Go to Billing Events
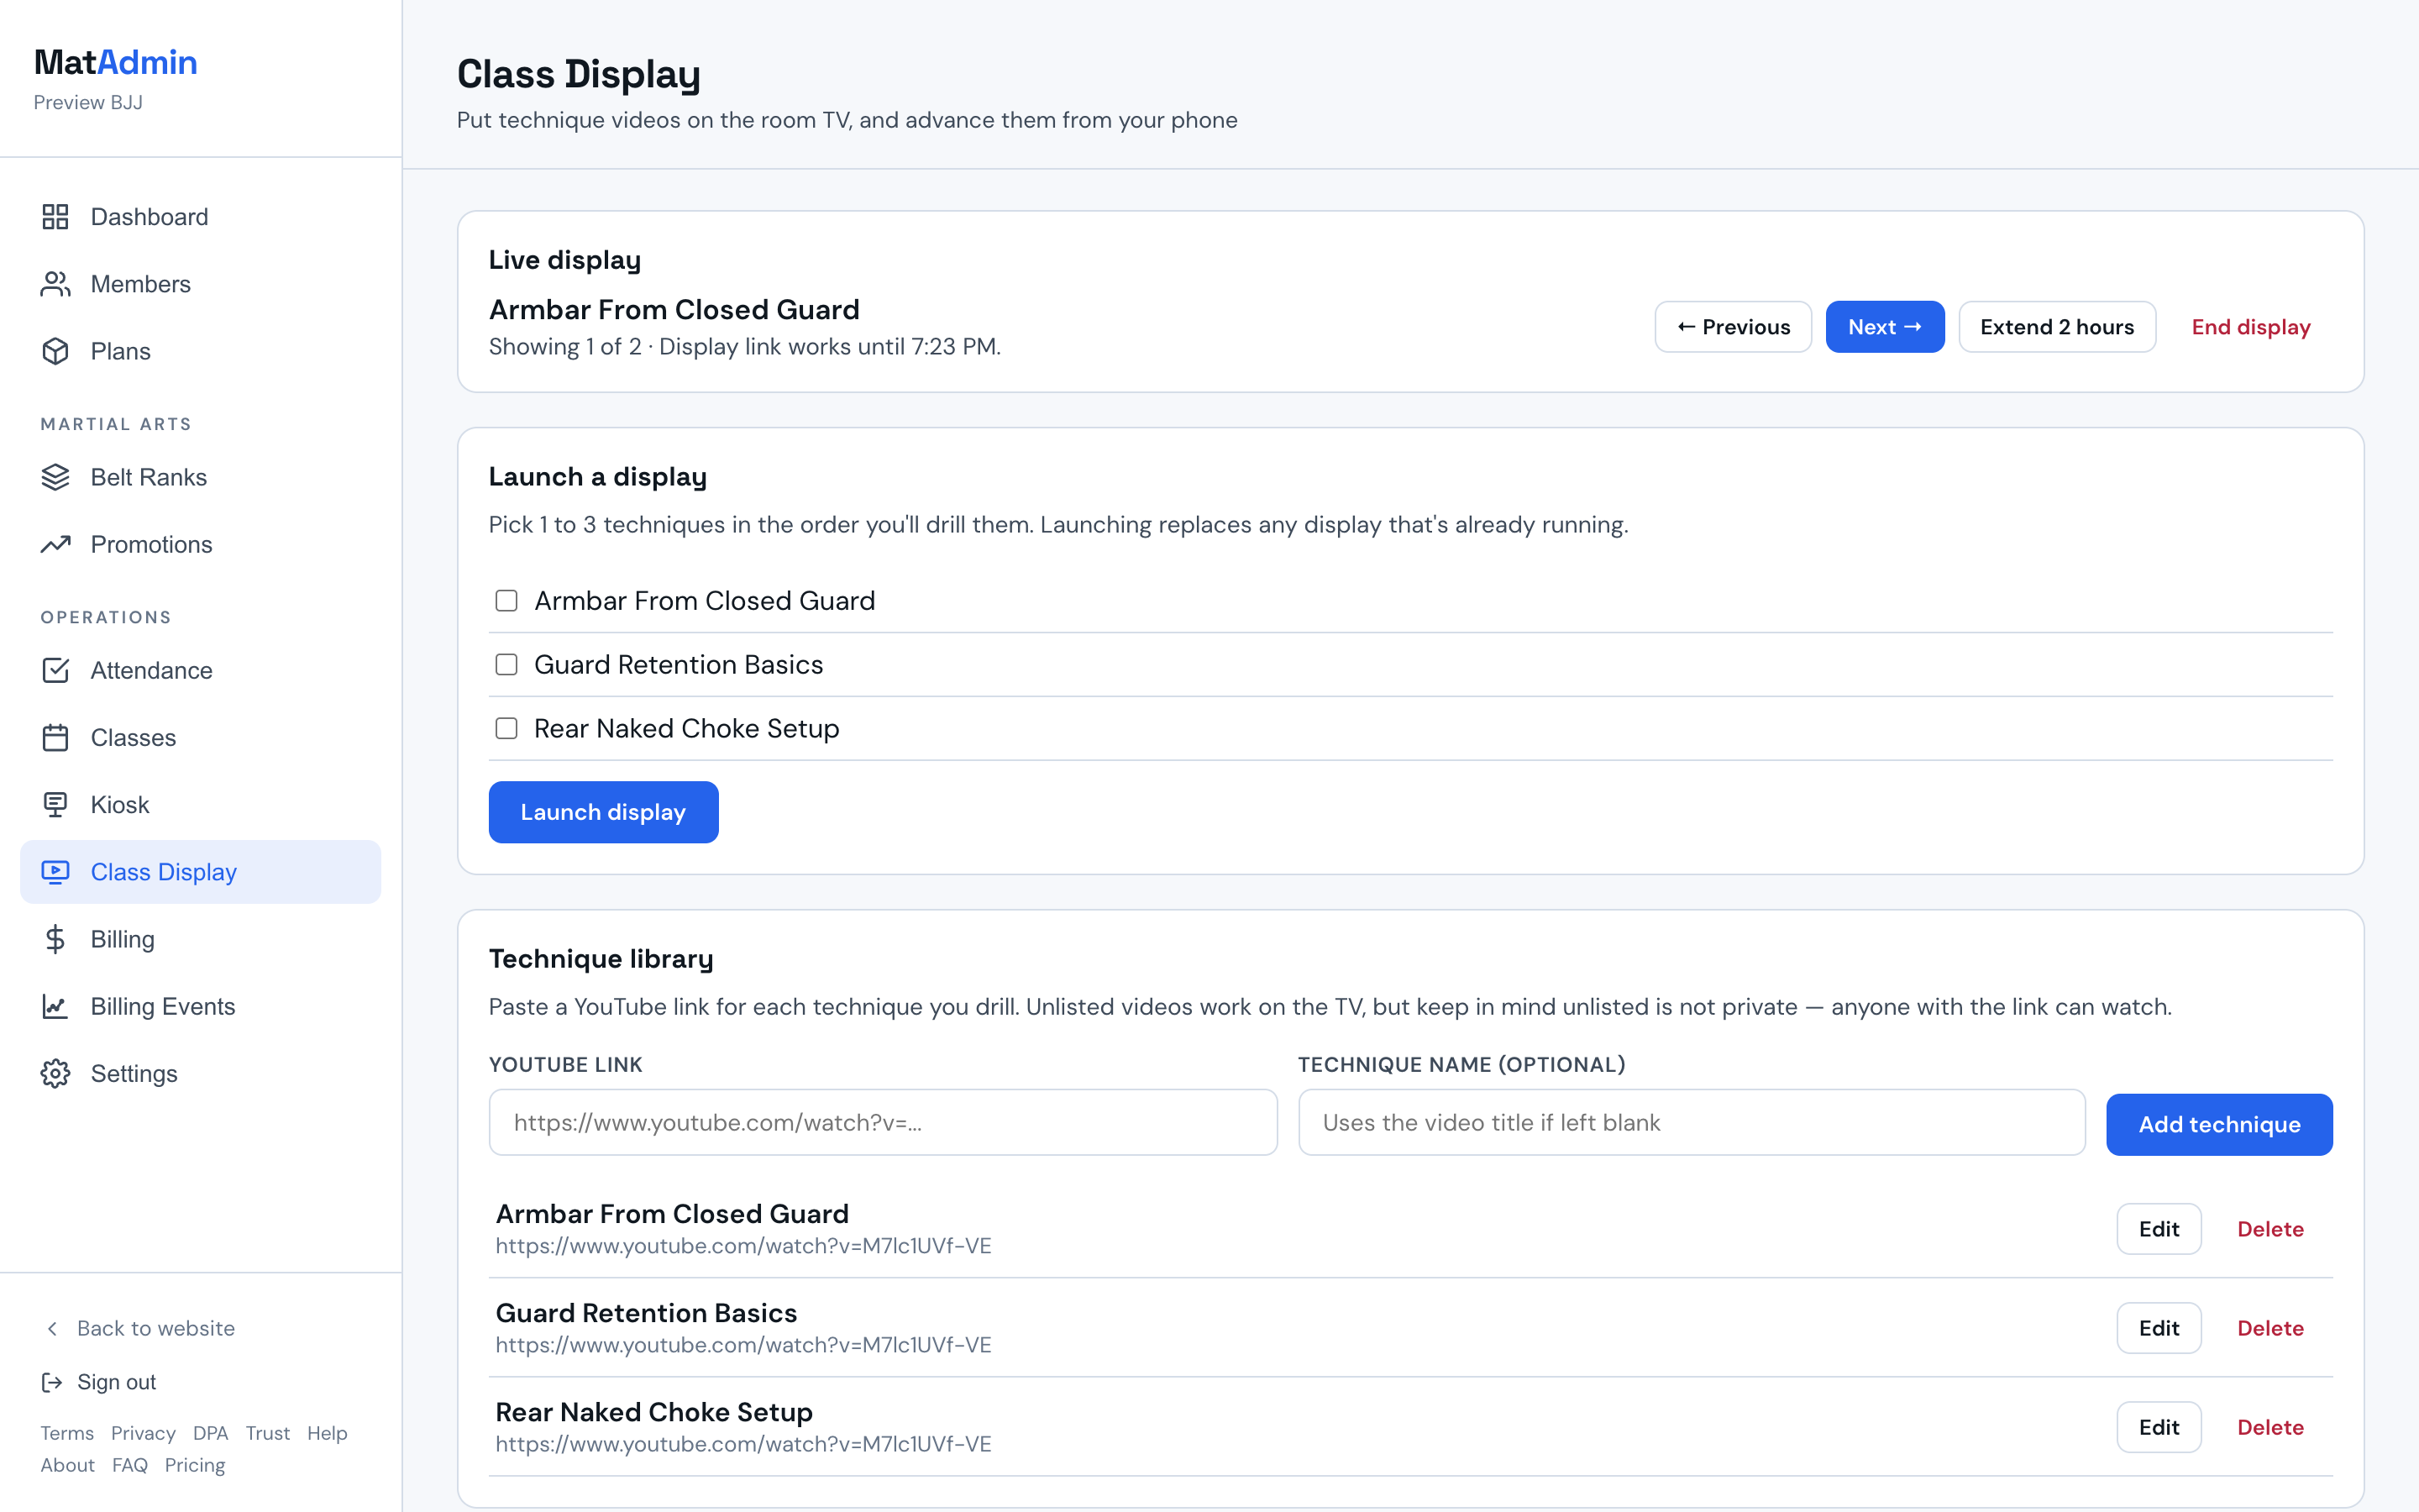Screen dimensions: 2419x1512 200,1006
